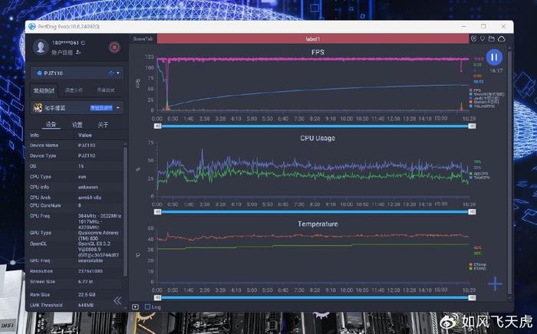537x334 pixels.
Task: Toggle FPS series in FPS legend
Action: (x=476, y=90)
